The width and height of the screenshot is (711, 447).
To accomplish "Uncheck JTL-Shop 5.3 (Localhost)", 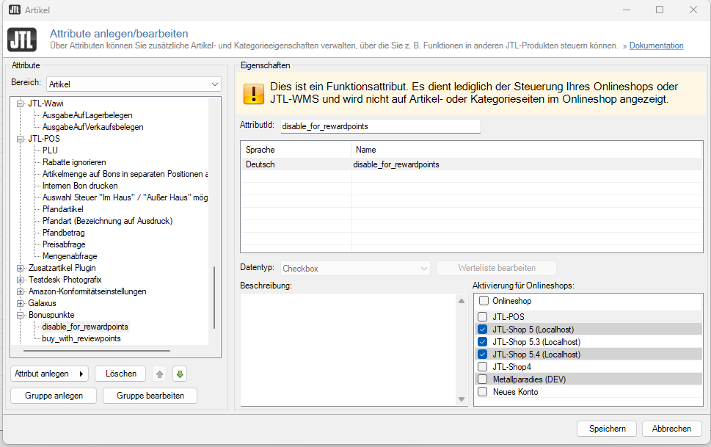I will tap(483, 342).
